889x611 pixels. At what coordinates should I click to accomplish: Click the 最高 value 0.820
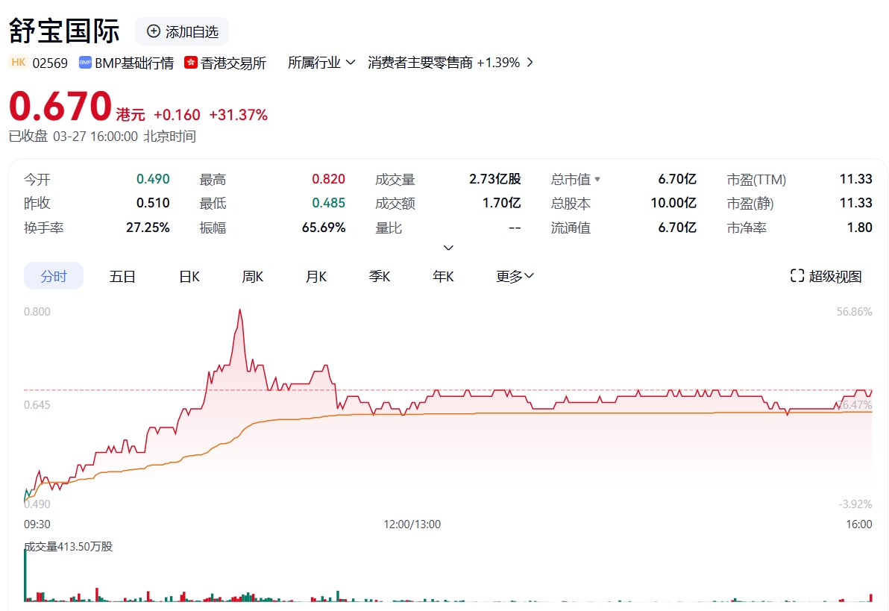point(329,179)
